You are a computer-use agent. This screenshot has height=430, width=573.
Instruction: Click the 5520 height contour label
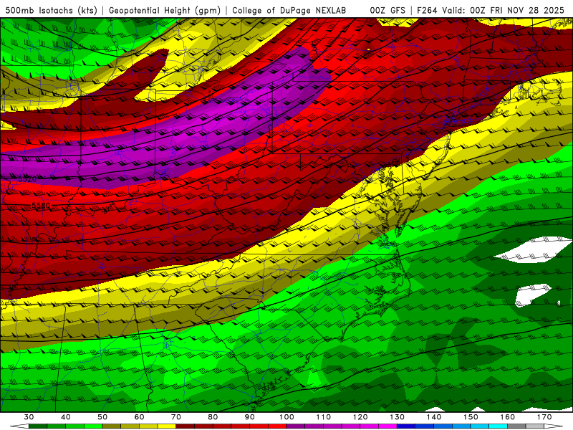(x=27, y=178)
